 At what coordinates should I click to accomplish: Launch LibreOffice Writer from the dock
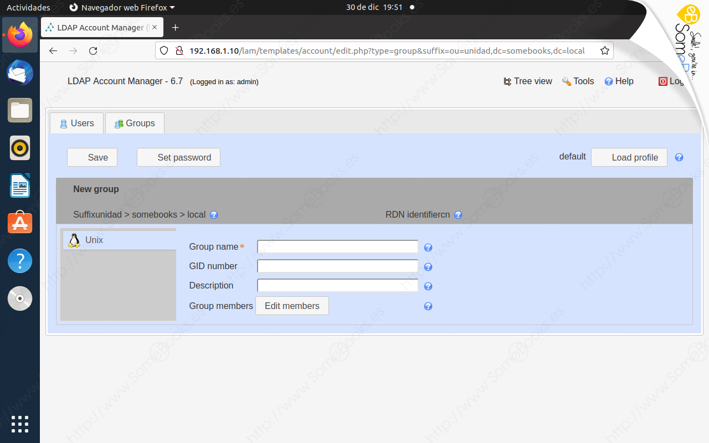pyautogui.click(x=20, y=186)
